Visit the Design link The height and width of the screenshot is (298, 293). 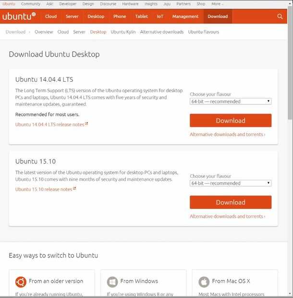[x=88, y=4]
